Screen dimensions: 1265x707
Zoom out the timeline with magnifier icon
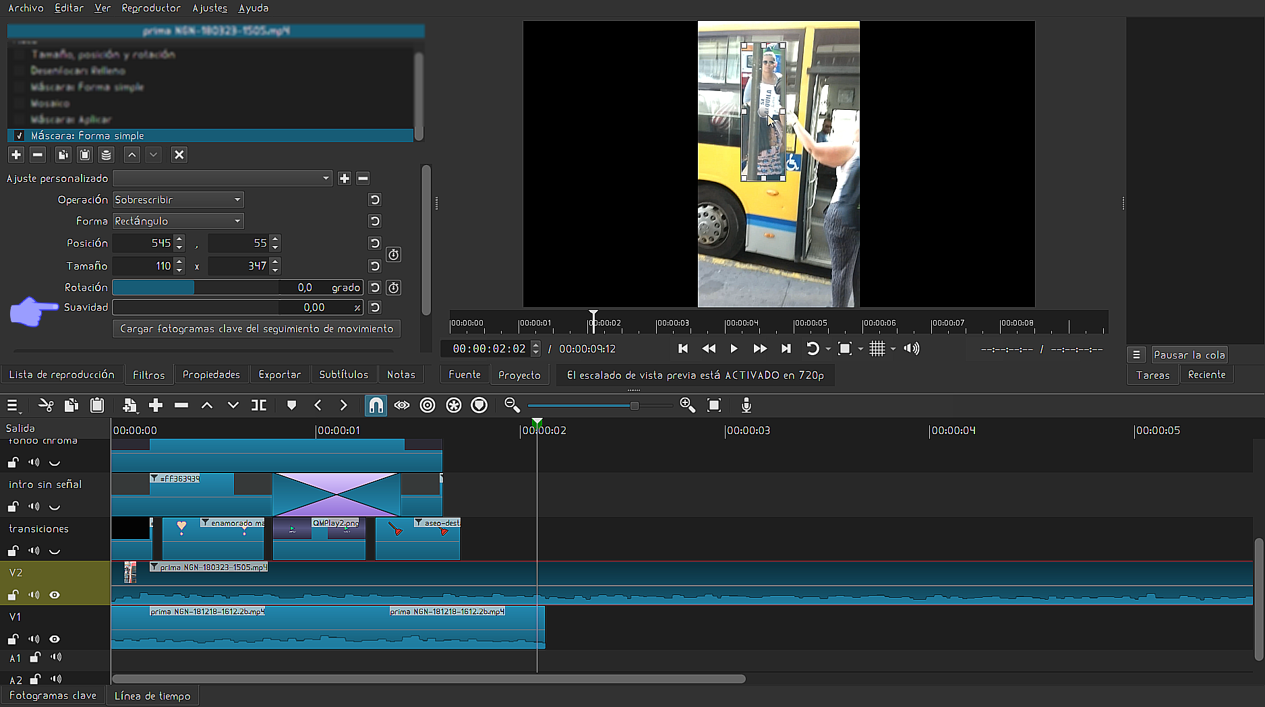512,405
